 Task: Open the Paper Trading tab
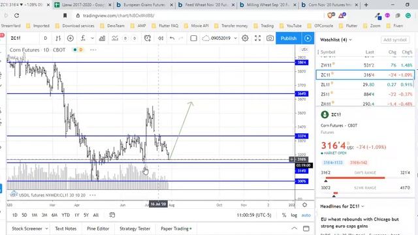point(176,228)
